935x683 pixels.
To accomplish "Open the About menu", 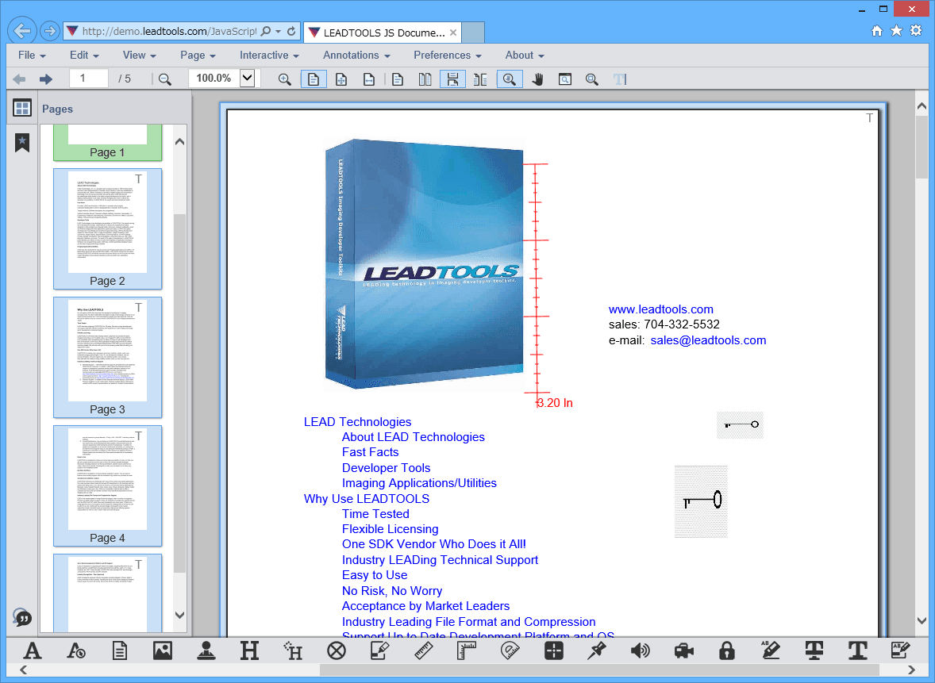I will pos(524,55).
